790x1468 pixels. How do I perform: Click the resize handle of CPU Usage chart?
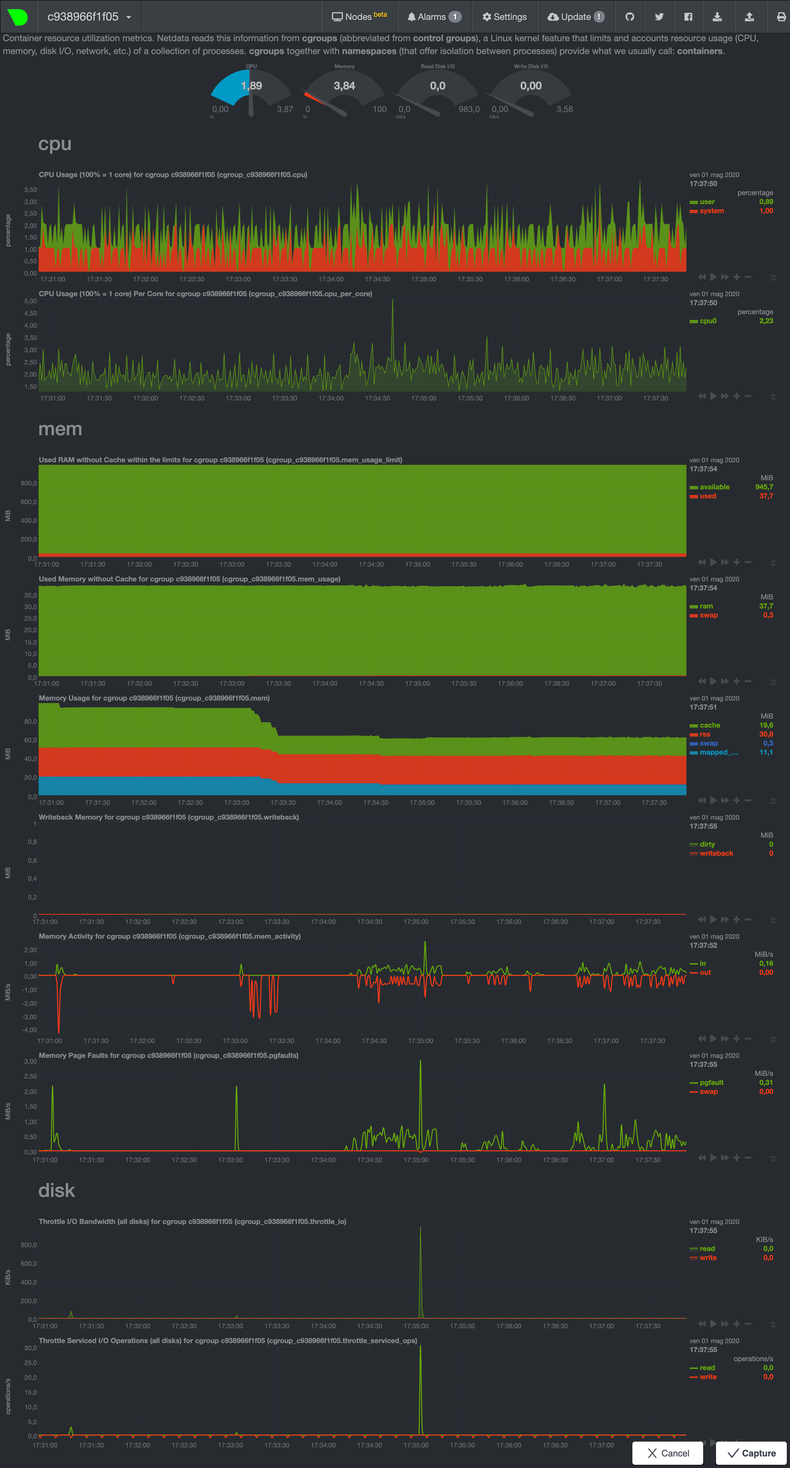(x=773, y=278)
